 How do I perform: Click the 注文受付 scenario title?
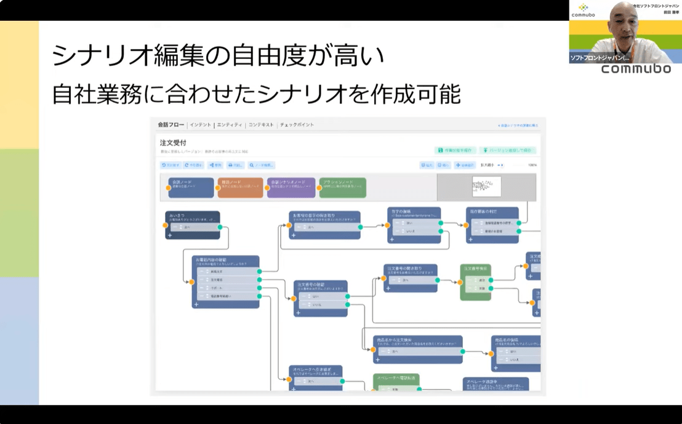pyautogui.click(x=173, y=143)
